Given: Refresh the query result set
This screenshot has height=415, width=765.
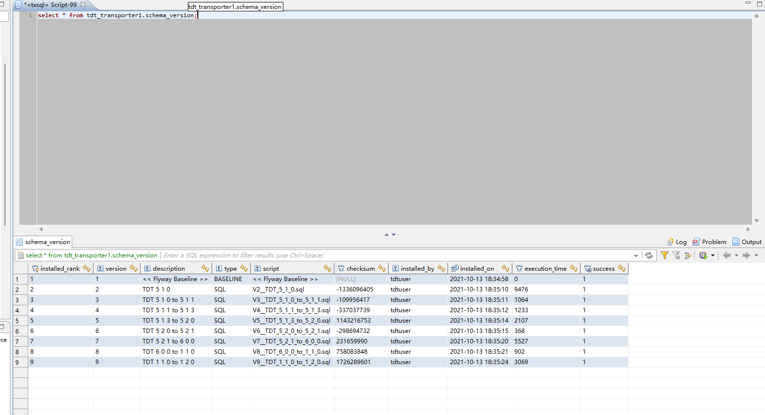Looking at the screenshot, I should (649, 255).
